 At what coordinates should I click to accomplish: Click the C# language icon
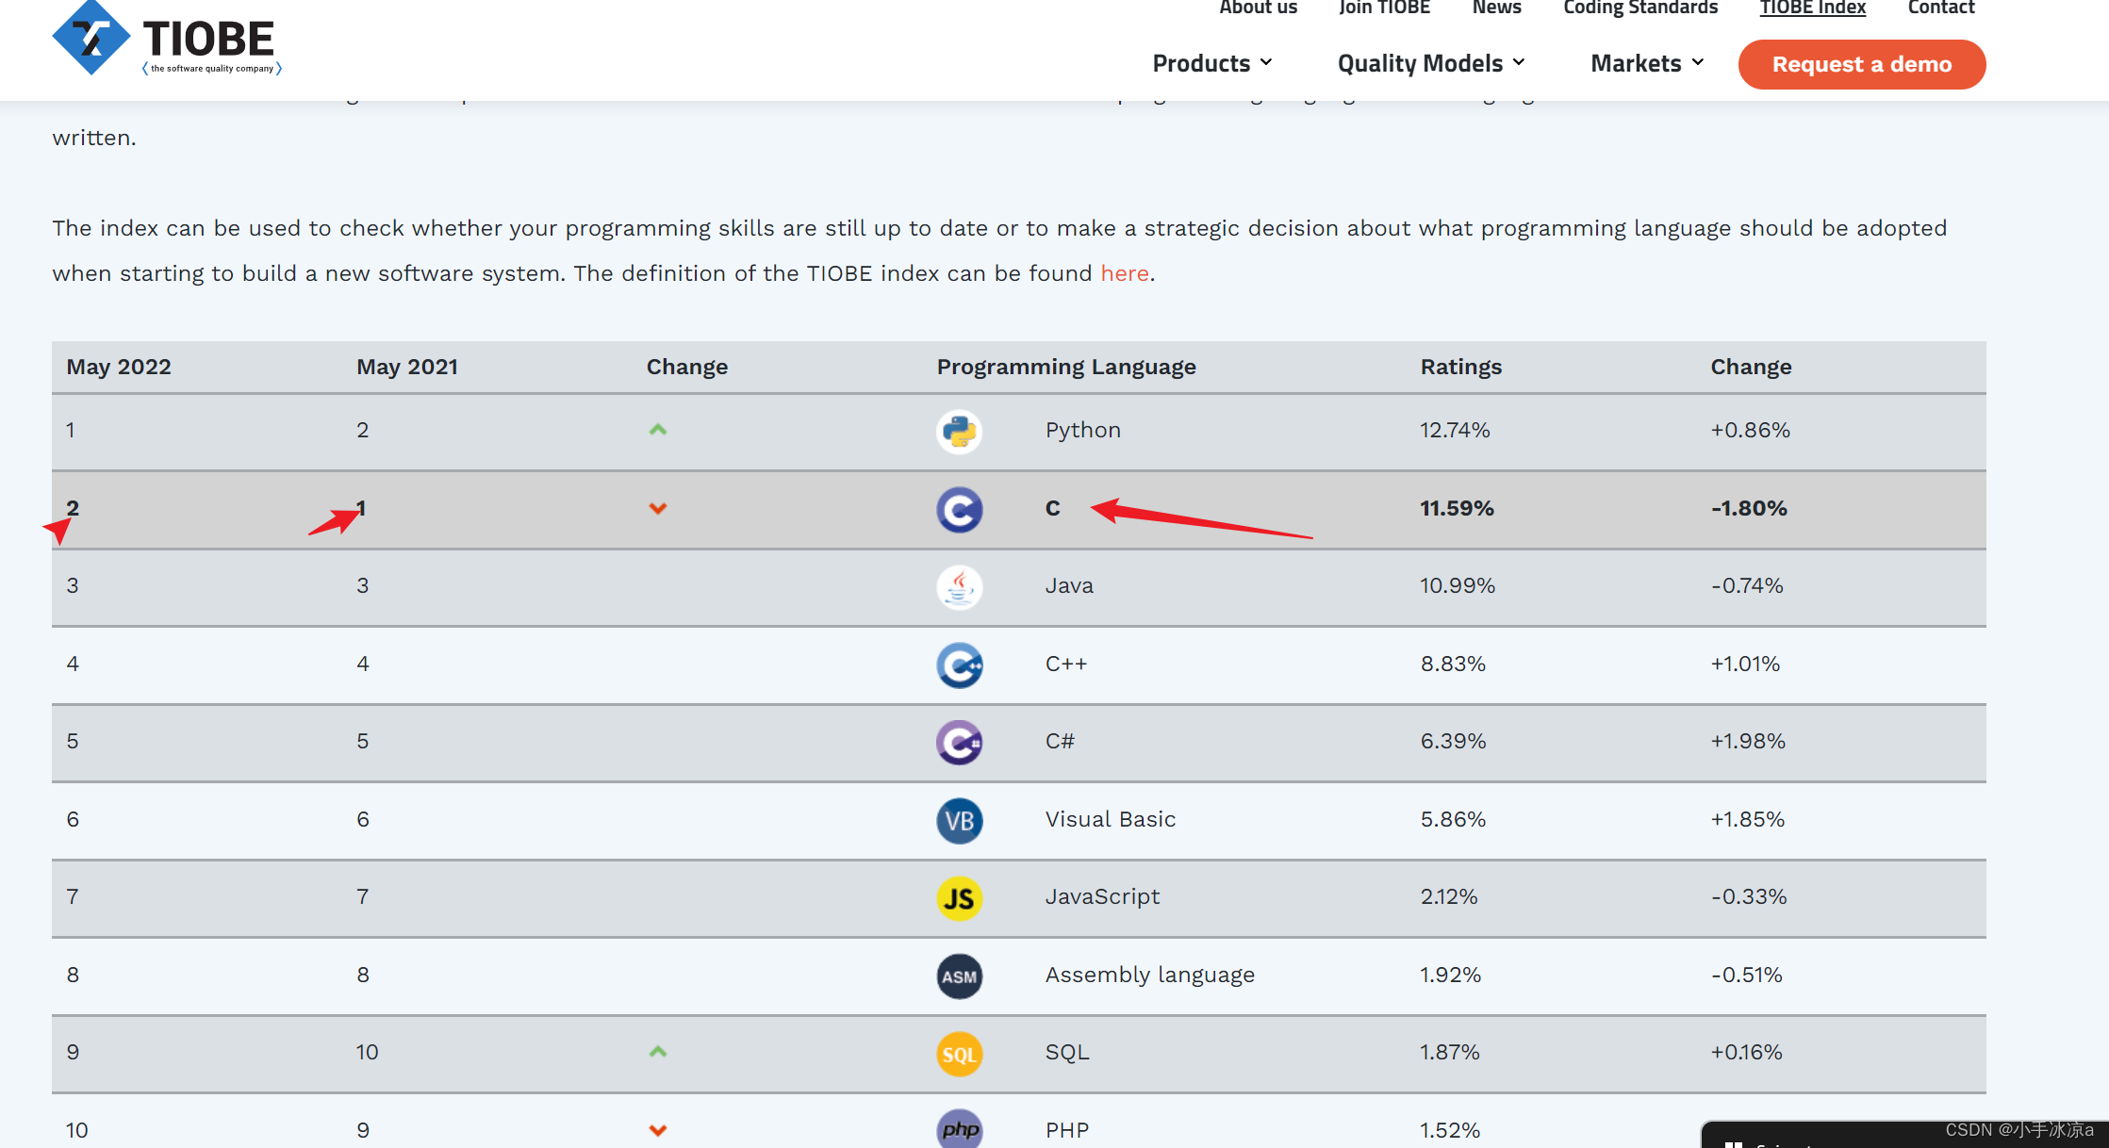click(x=959, y=743)
